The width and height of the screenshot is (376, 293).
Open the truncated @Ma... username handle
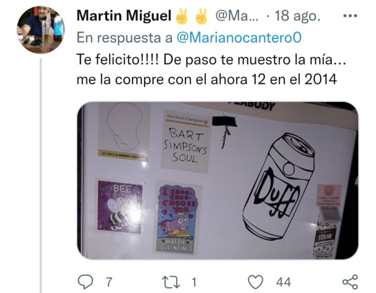coord(237,16)
